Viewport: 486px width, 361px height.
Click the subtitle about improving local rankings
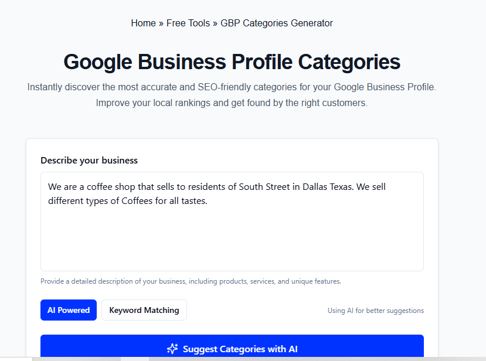click(231, 102)
